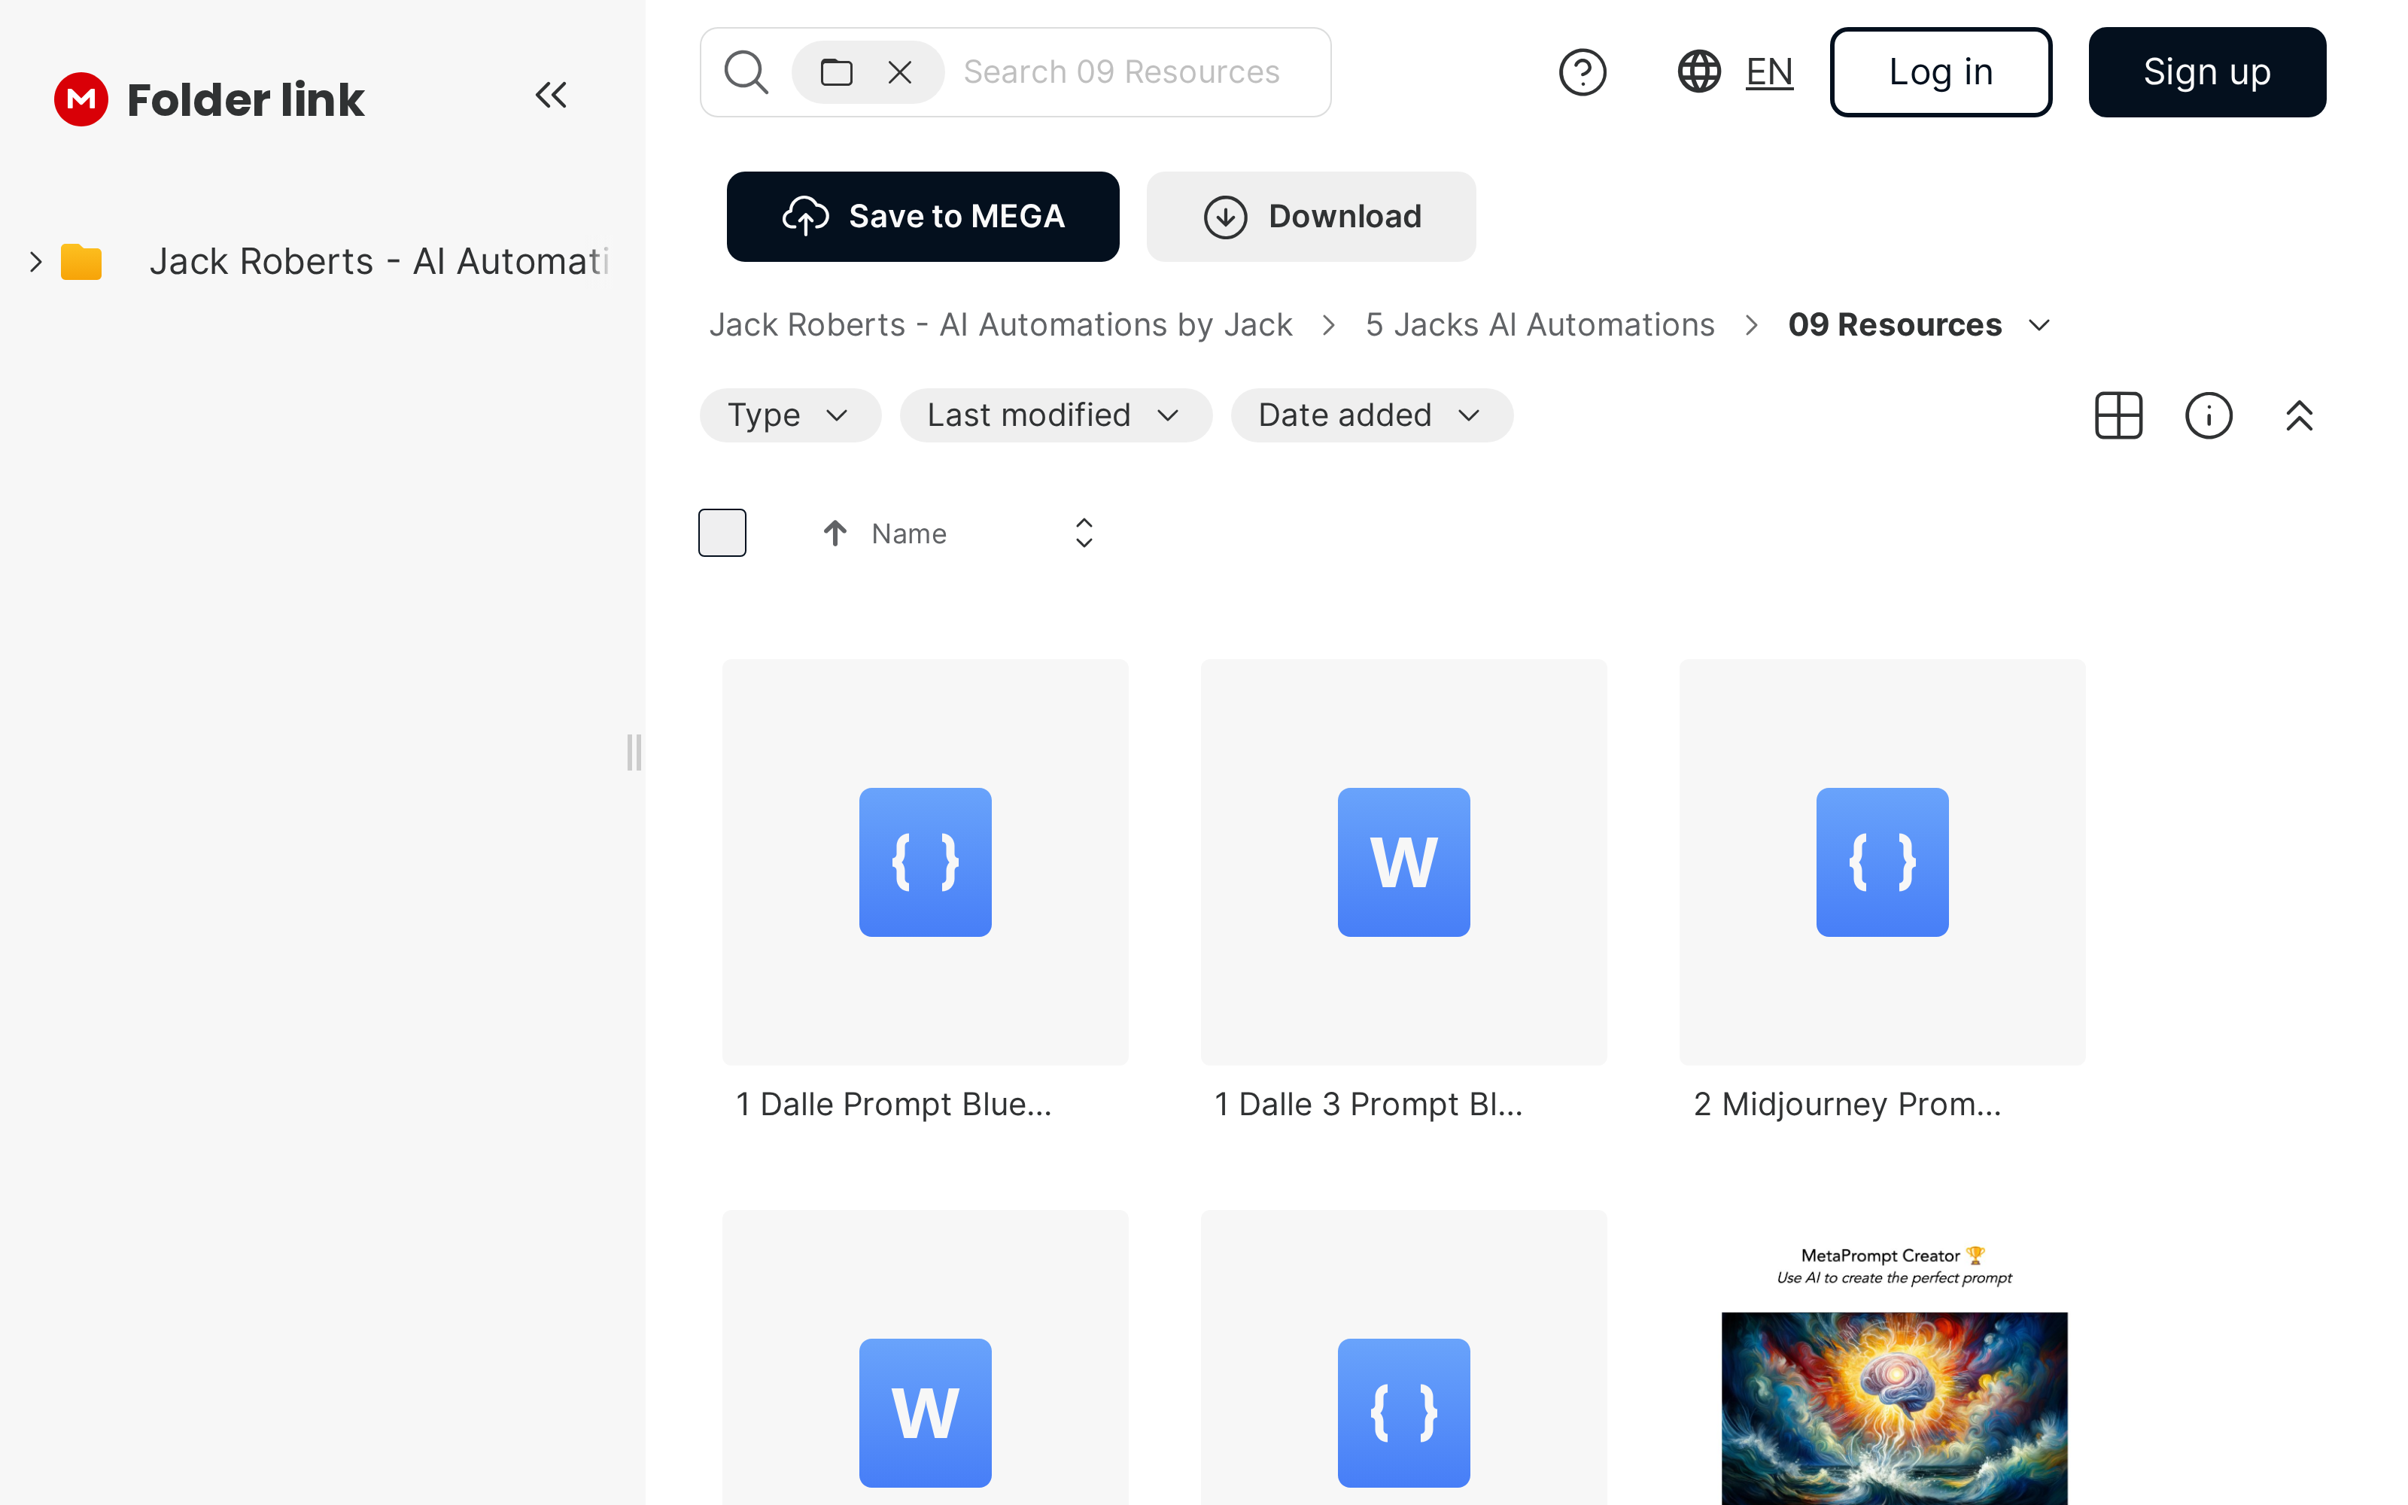2408x1505 pixels.
Task: Open the Type filter dropdown
Action: [x=790, y=415]
